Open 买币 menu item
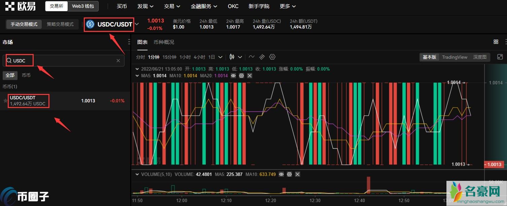This screenshot has height=206, width=507. [122, 6]
